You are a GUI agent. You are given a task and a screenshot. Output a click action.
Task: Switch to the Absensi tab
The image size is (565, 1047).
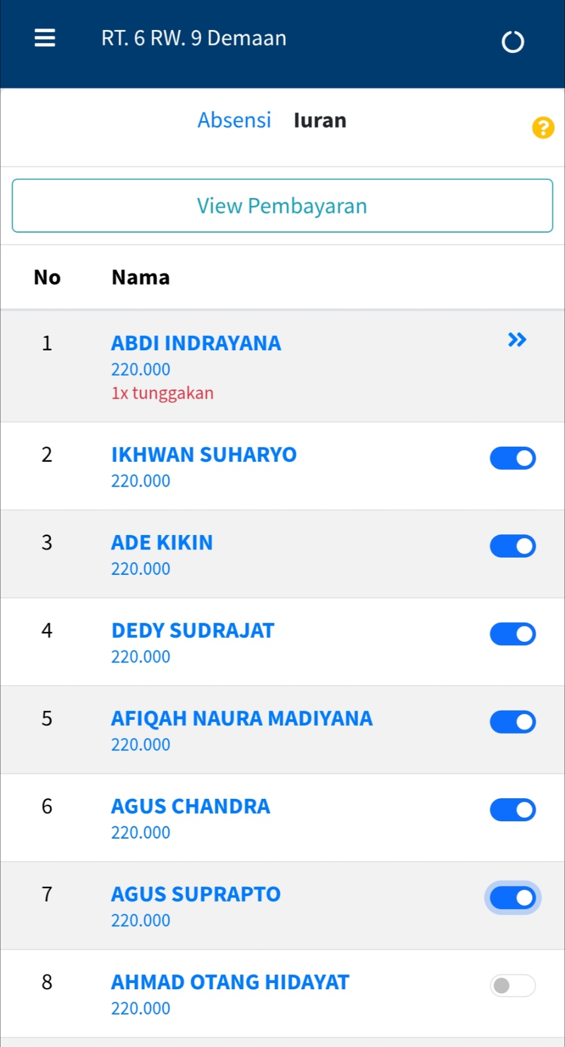click(x=234, y=120)
